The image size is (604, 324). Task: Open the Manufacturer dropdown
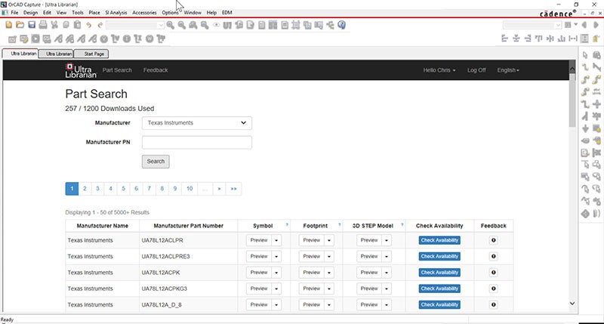coord(197,123)
